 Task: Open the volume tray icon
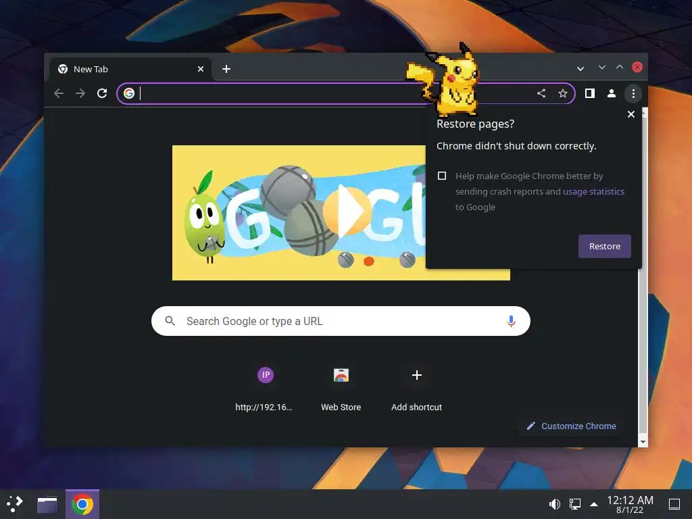554,504
